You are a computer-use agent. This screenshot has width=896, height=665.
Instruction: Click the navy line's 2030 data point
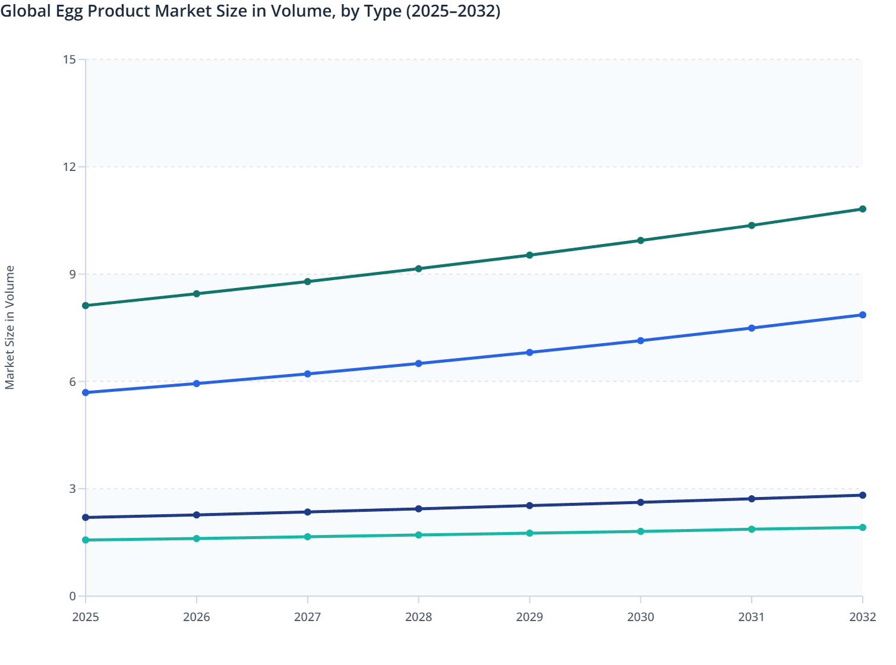click(x=641, y=502)
